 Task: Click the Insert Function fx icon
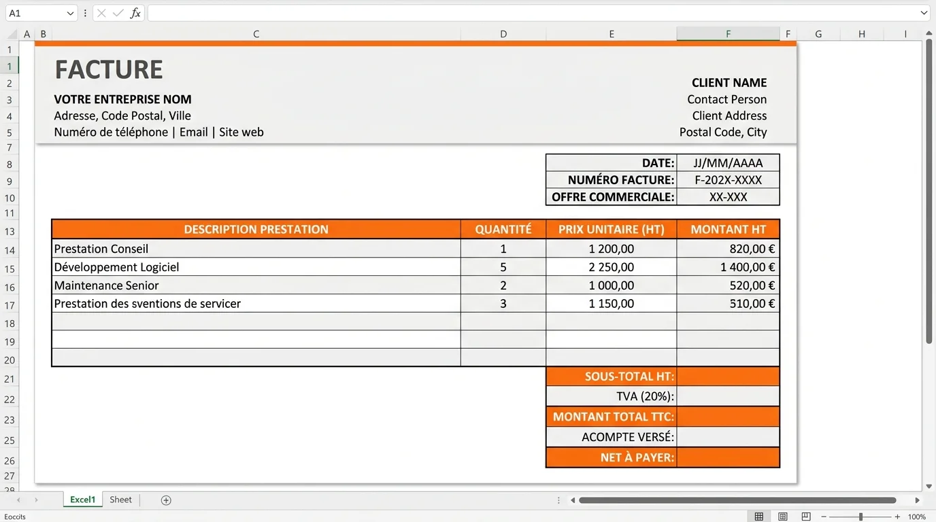(136, 12)
